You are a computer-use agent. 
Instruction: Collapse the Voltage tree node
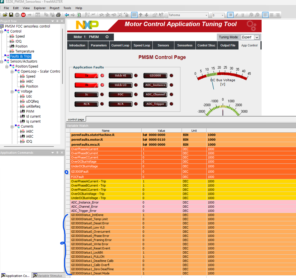pos(12,92)
